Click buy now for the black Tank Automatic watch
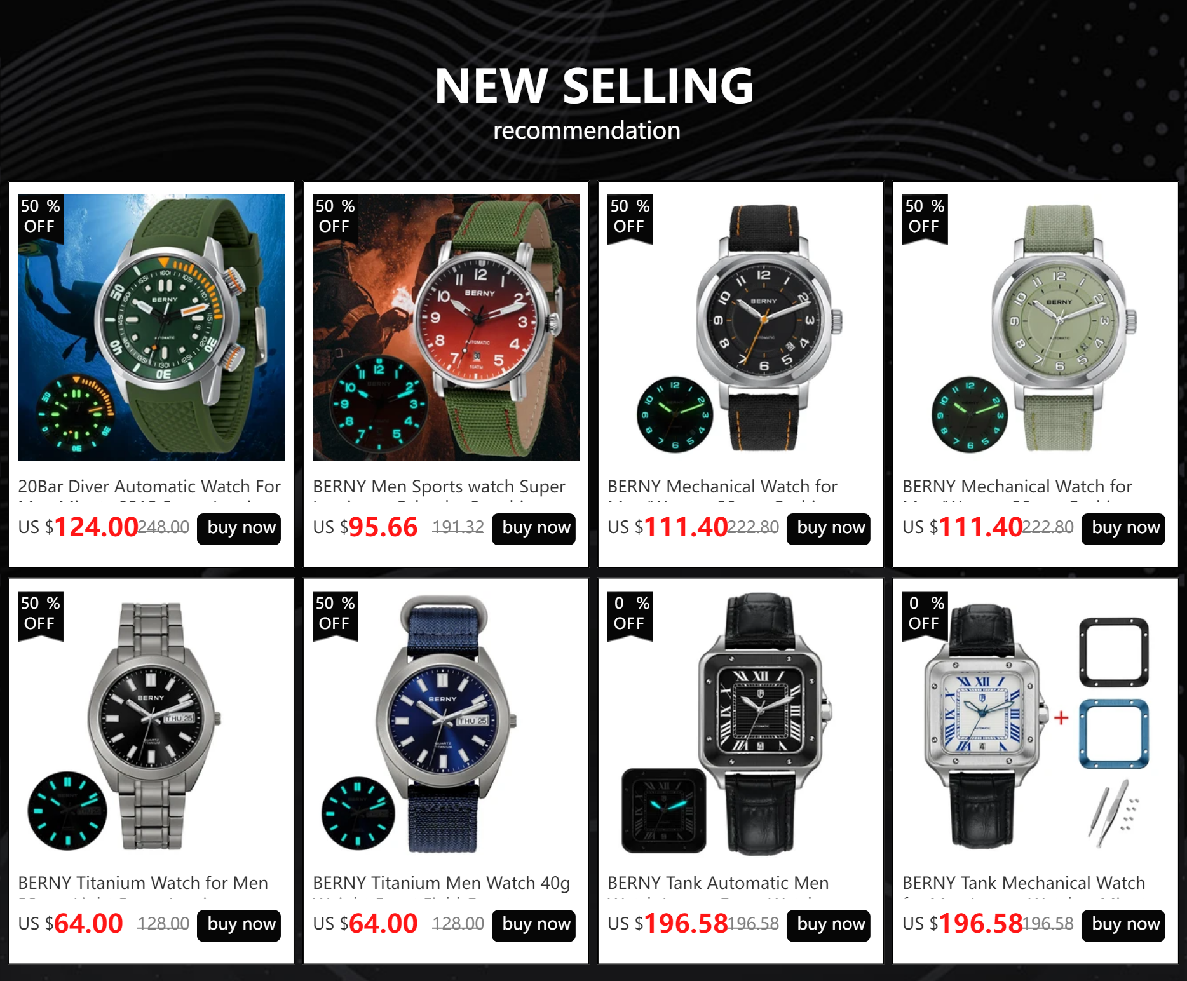This screenshot has height=981, width=1187. [829, 925]
